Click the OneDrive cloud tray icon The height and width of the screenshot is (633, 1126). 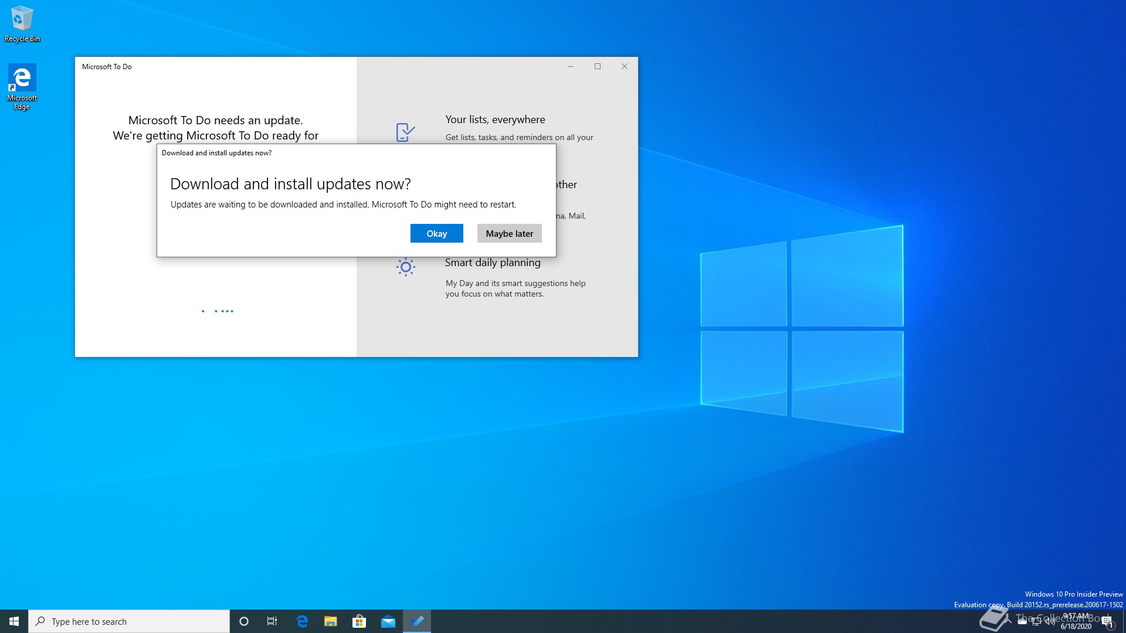(x=1022, y=621)
